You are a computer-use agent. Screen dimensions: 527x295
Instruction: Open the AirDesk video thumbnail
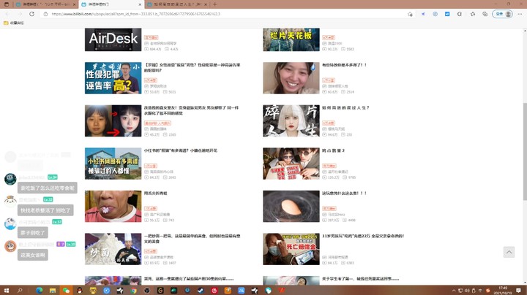point(113,39)
